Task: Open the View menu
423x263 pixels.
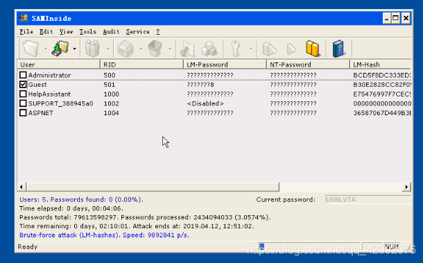Action: tap(67, 32)
